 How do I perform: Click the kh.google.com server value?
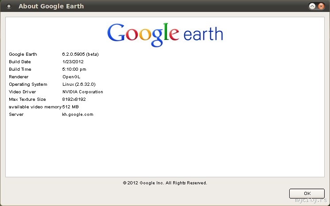point(78,114)
